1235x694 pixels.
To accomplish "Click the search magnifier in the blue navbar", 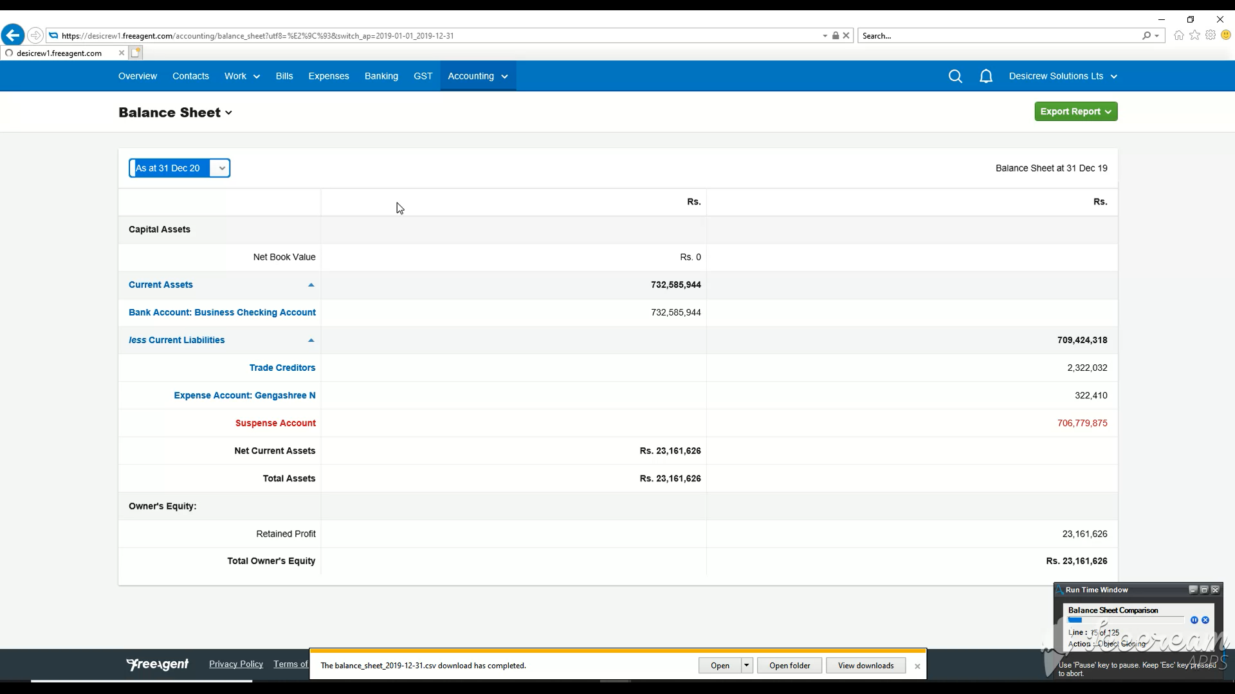I will (x=955, y=76).
